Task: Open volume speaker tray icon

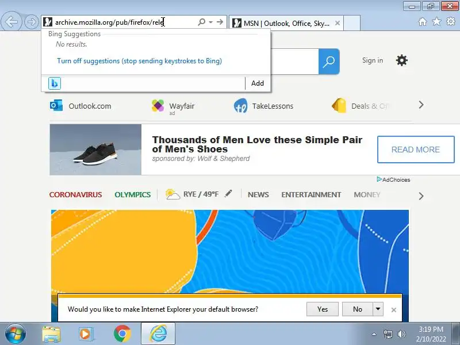Action: tap(401, 334)
